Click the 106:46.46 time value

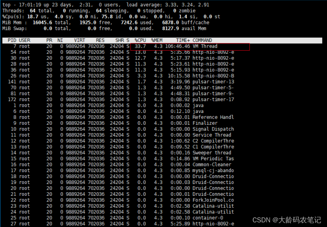(x=178, y=46)
